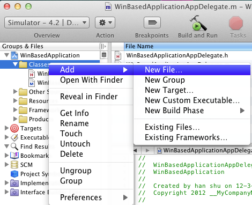Select Targets in Groups & Files
Image resolution: width=252 pixels, height=205 pixels.
click(x=31, y=128)
